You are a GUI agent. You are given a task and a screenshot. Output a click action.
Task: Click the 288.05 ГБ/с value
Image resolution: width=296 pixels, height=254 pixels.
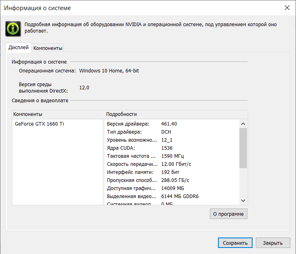tap(175, 180)
